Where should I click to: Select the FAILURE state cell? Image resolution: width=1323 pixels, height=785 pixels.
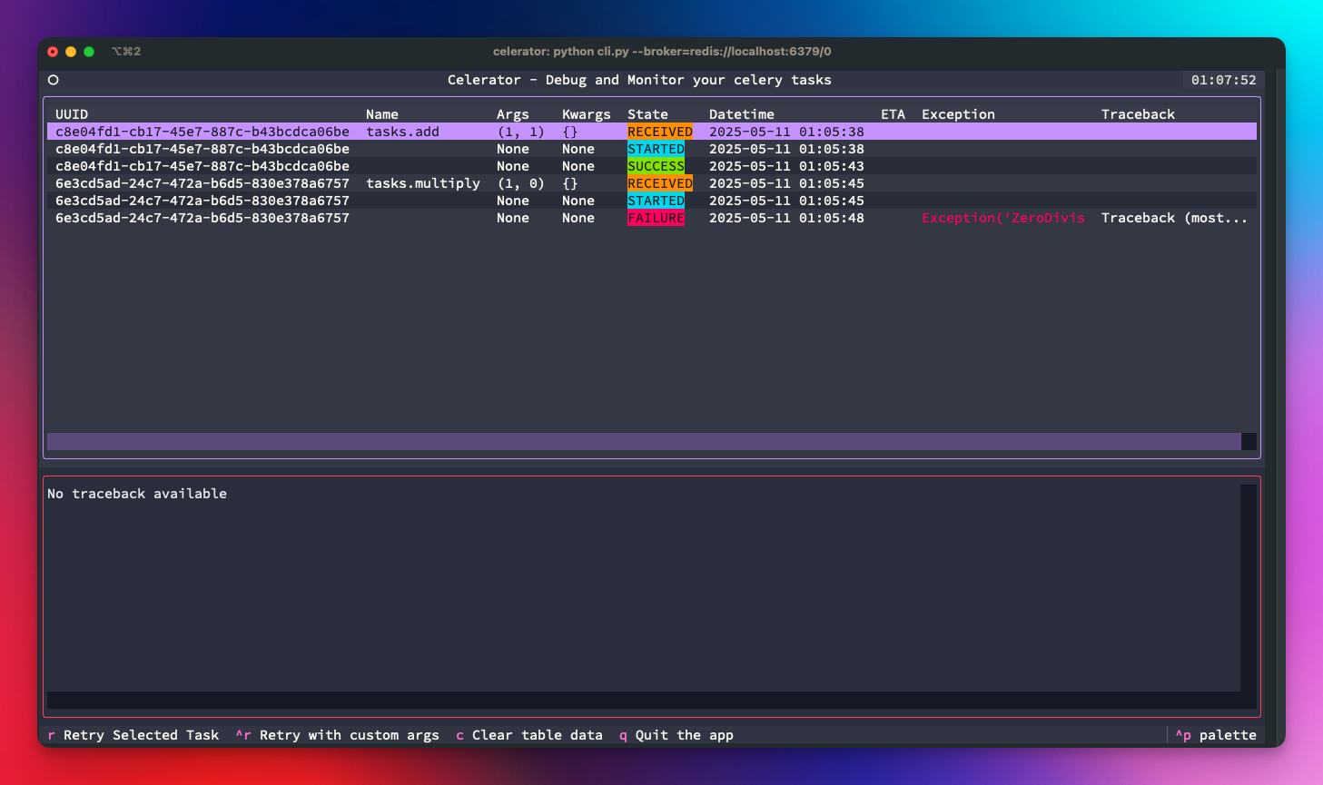tap(656, 218)
